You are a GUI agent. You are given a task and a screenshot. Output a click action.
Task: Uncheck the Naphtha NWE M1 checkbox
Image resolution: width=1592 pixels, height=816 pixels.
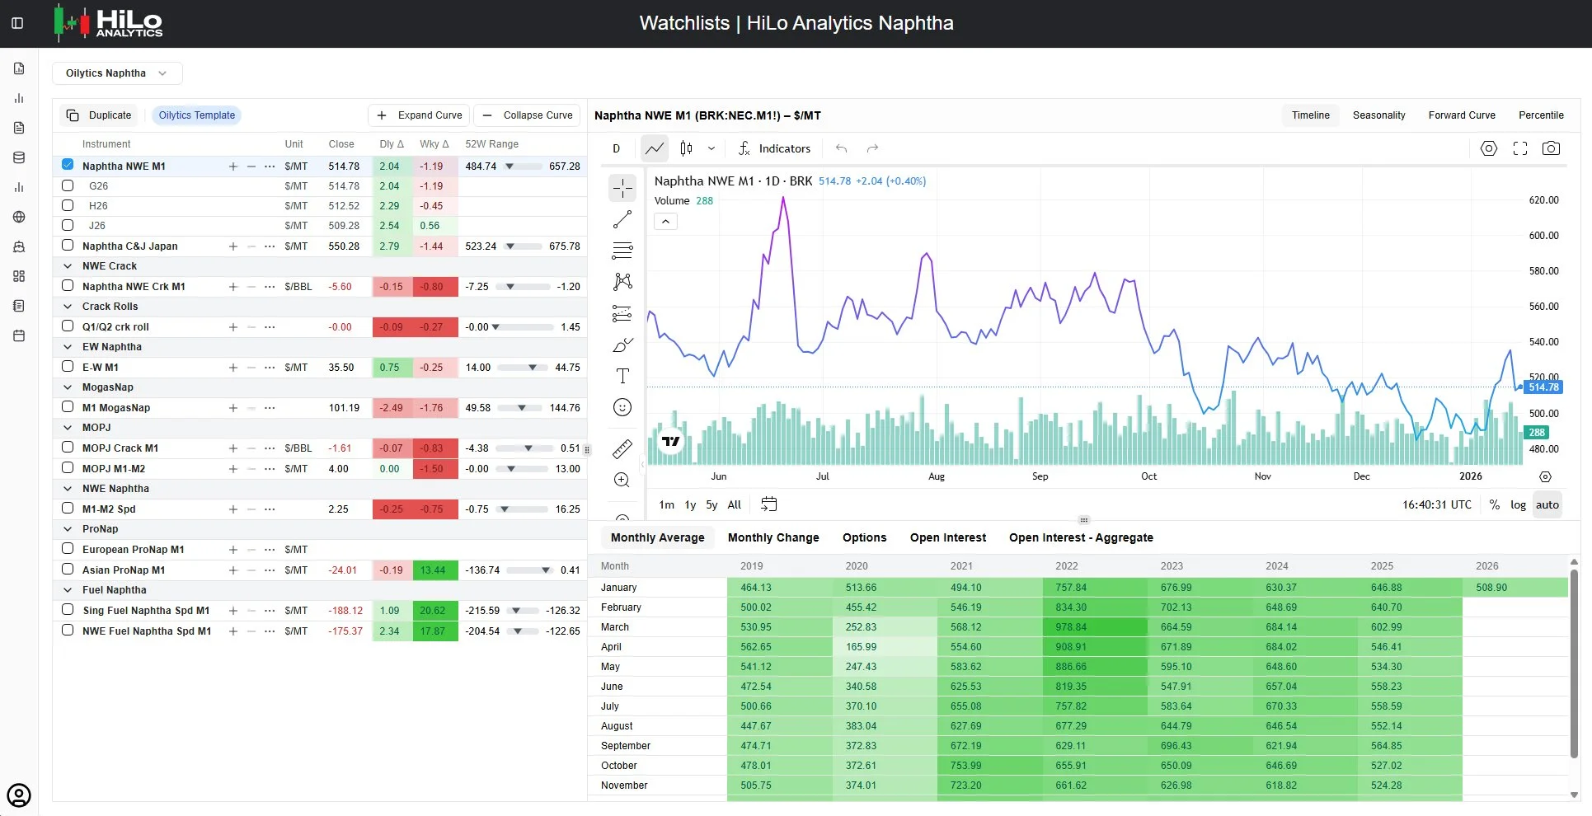coord(68,165)
